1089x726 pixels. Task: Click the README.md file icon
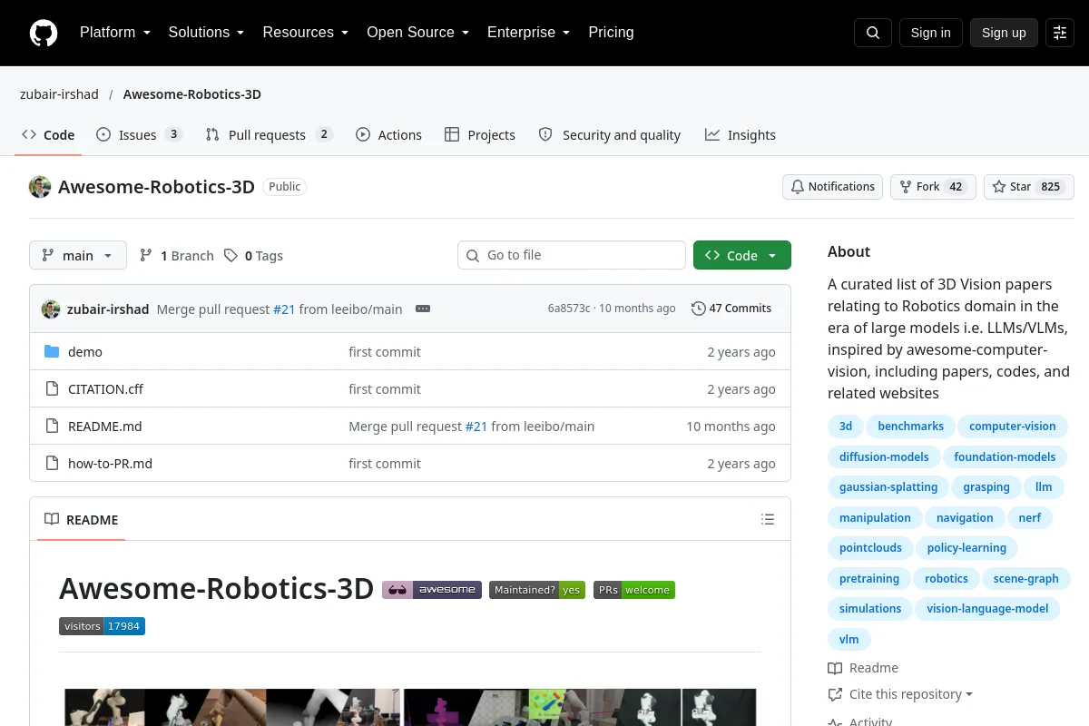[52, 427]
